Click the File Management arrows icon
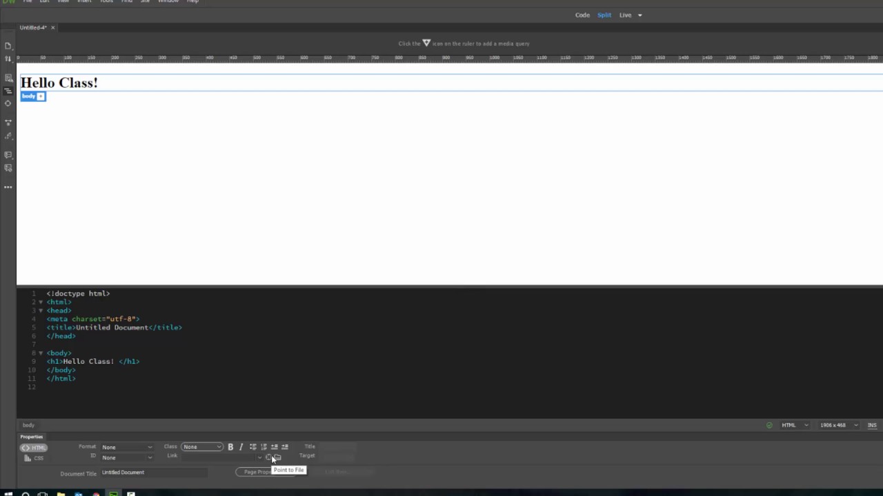Screen dimensions: 883x496 click(8, 59)
